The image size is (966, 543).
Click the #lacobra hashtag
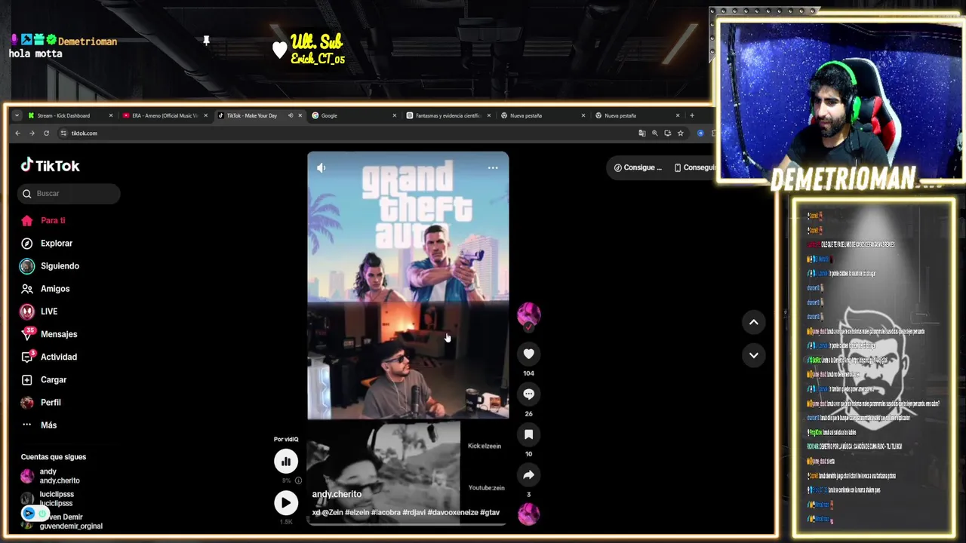(385, 512)
